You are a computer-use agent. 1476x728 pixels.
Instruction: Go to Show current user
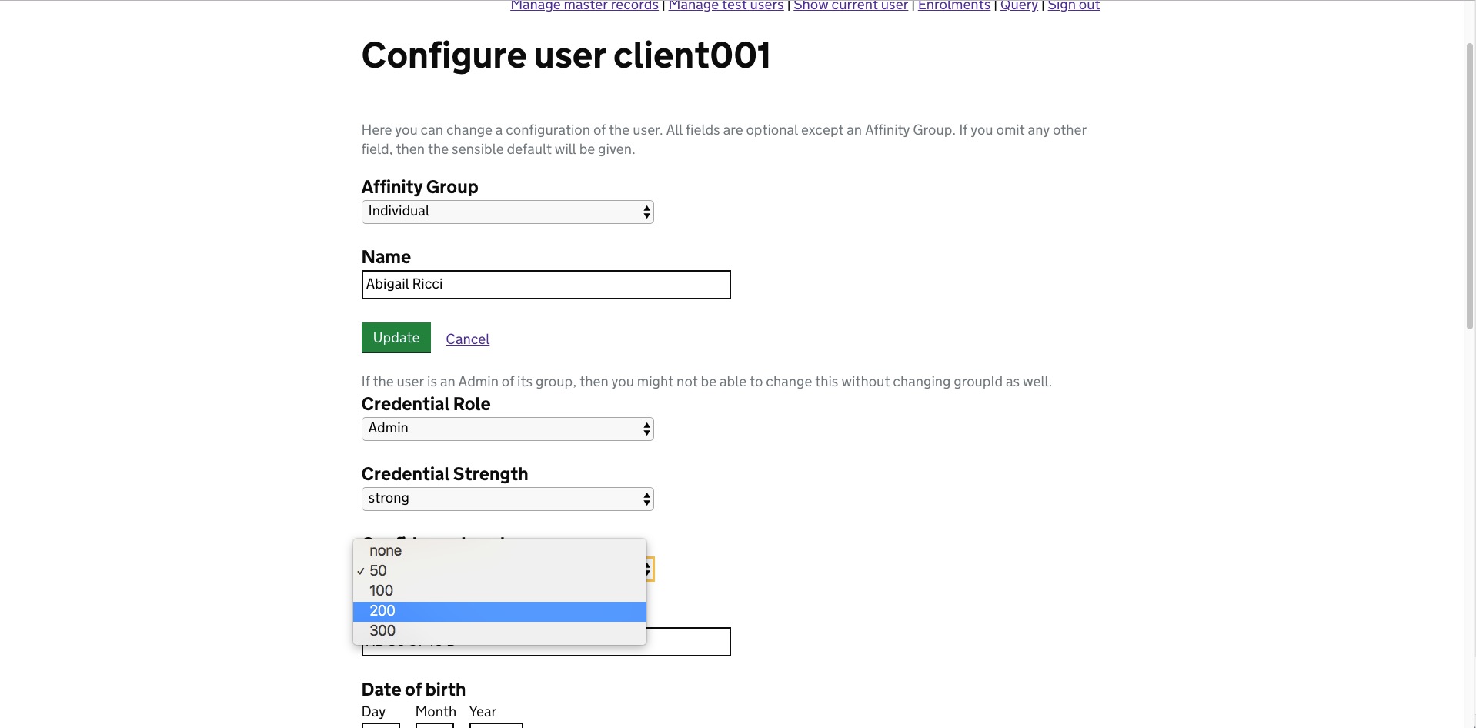coord(850,5)
